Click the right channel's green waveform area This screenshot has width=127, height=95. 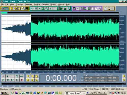click(75, 56)
